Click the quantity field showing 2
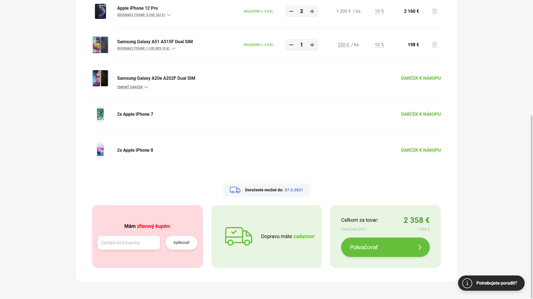This screenshot has width=533, height=299. [x=301, y=11]
